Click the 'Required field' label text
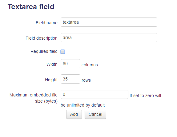 (x=44, y=51)
